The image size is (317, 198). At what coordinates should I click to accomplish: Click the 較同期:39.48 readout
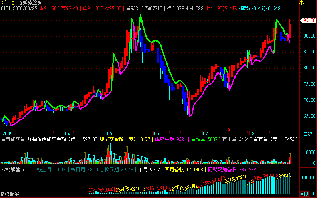pos(121,170)
